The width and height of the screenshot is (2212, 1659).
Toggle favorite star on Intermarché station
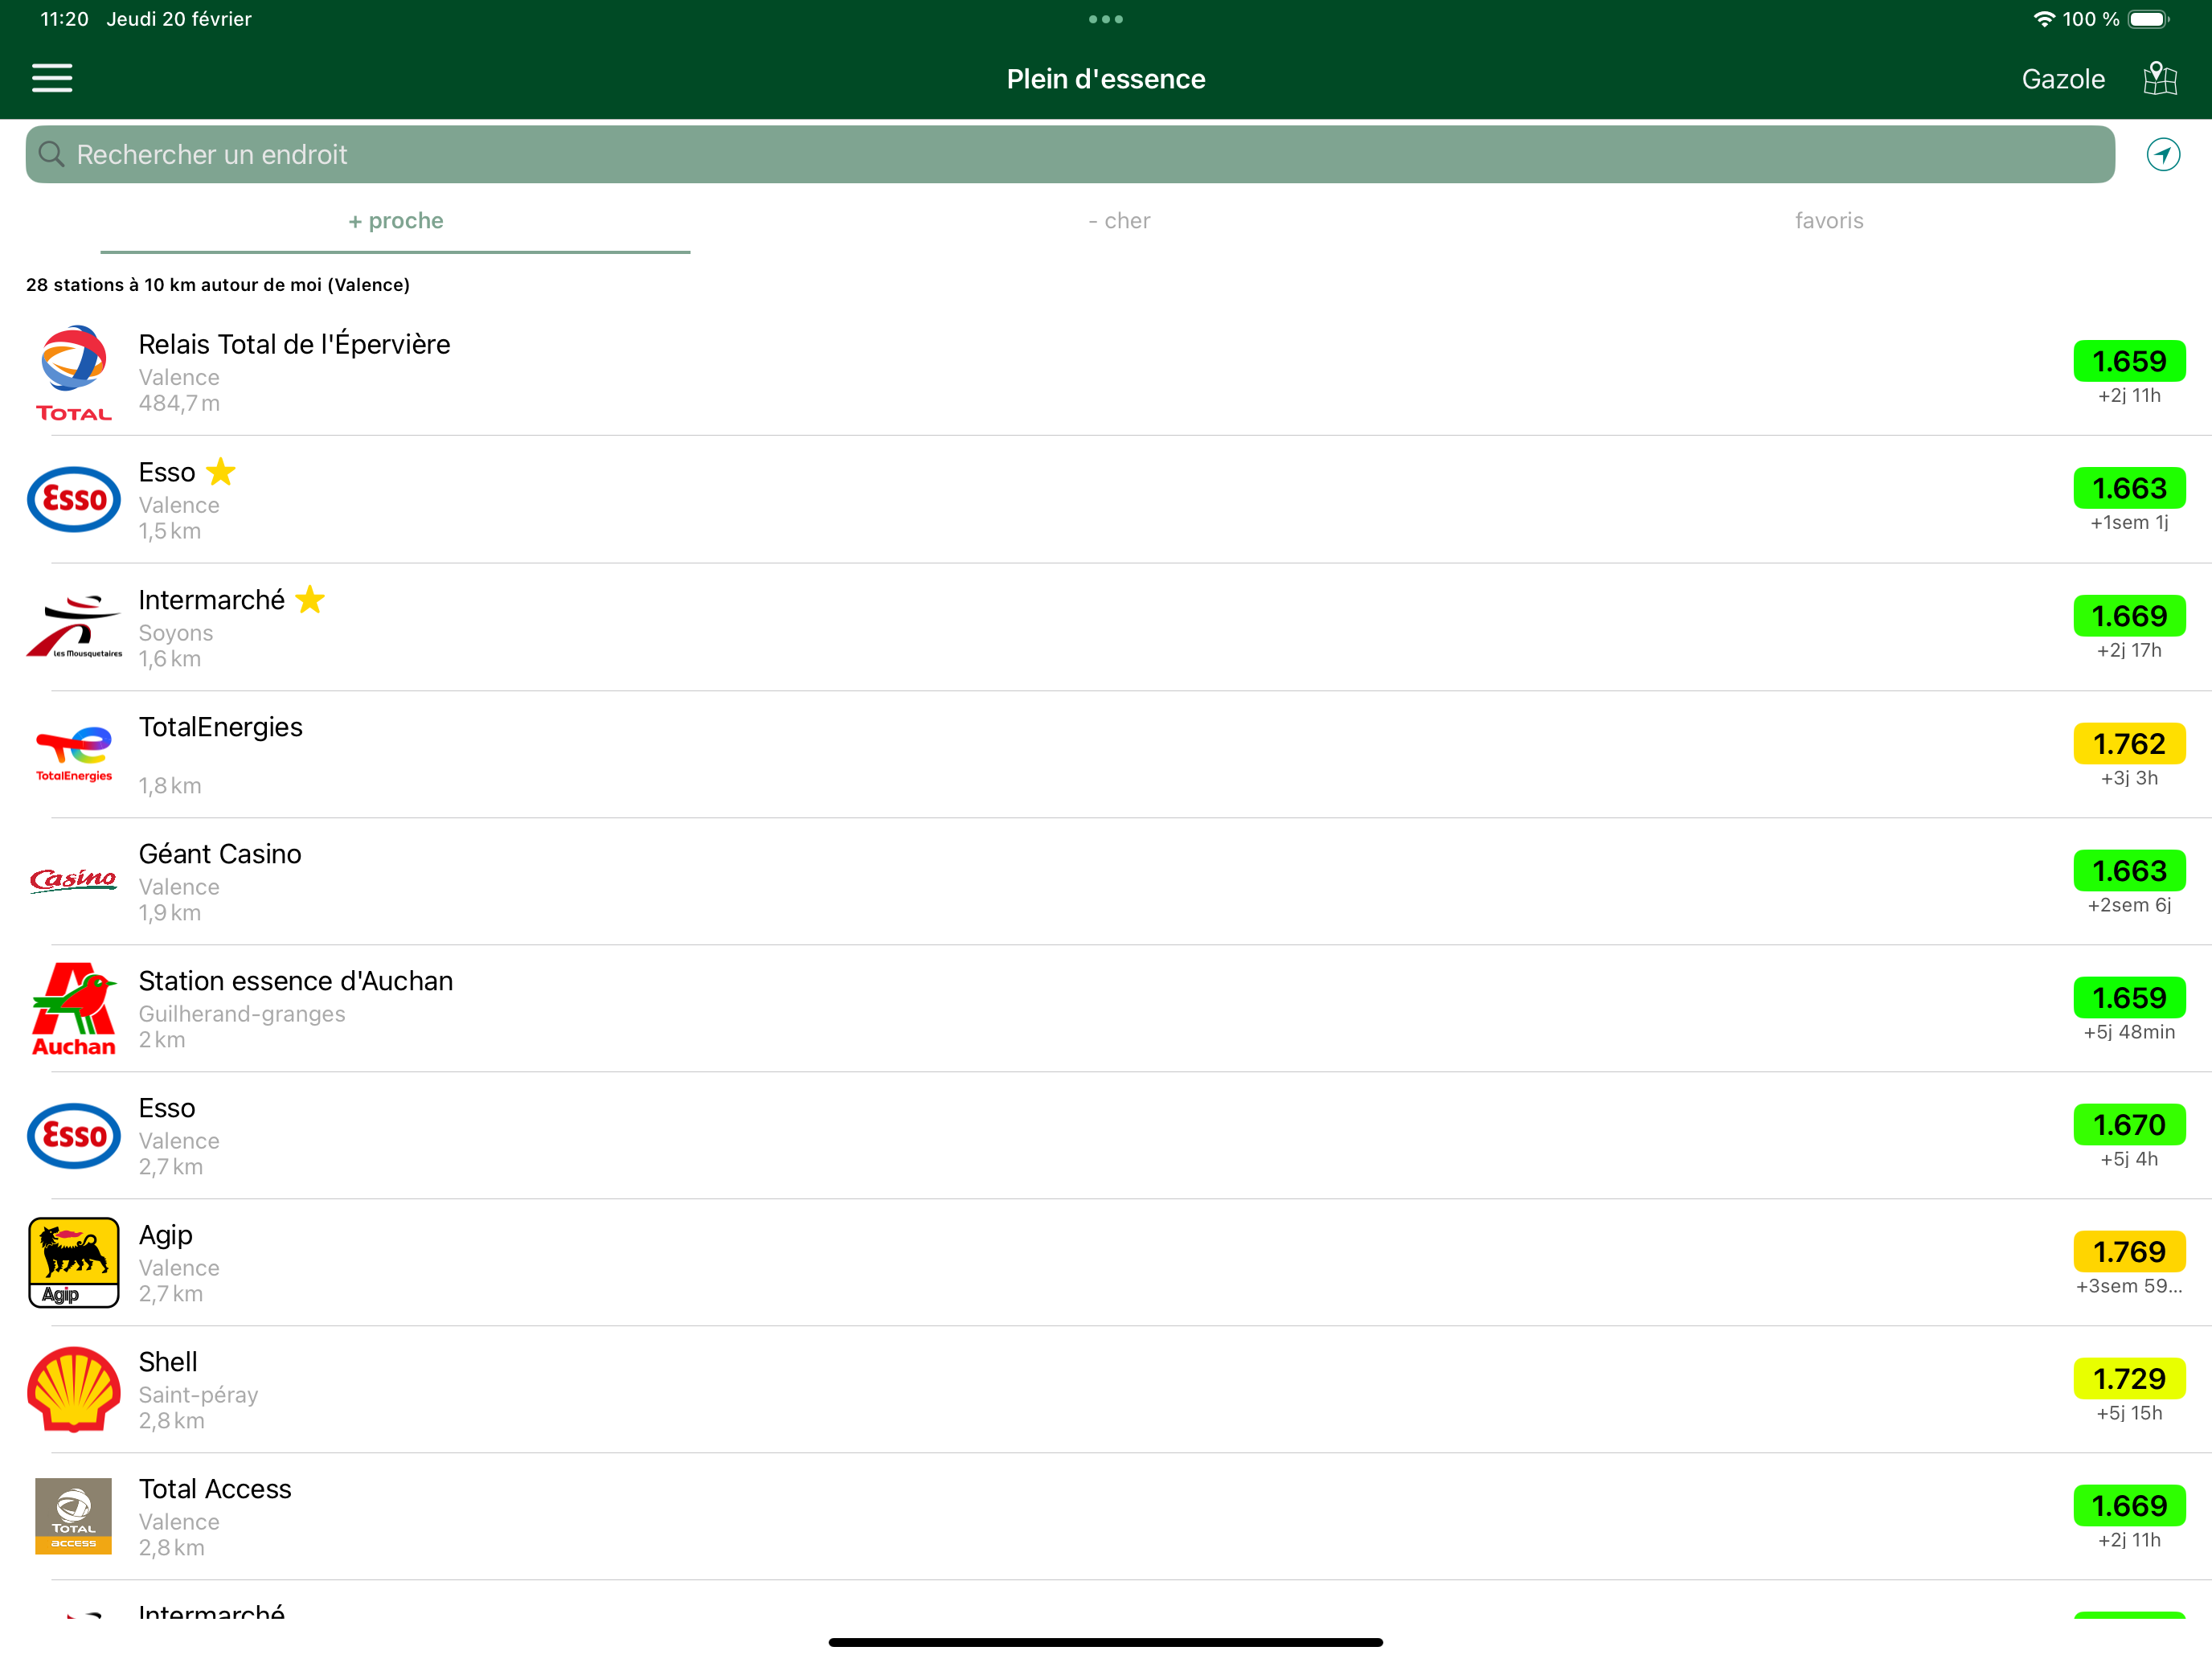coord(311,599)
